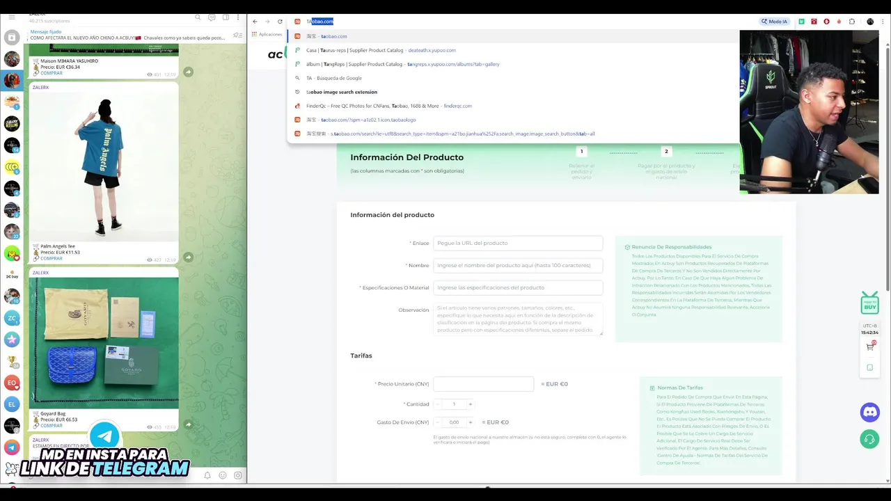This screenshot has height=501, width=891.
Task: Open customer support headset button
Action: point(869,439)
